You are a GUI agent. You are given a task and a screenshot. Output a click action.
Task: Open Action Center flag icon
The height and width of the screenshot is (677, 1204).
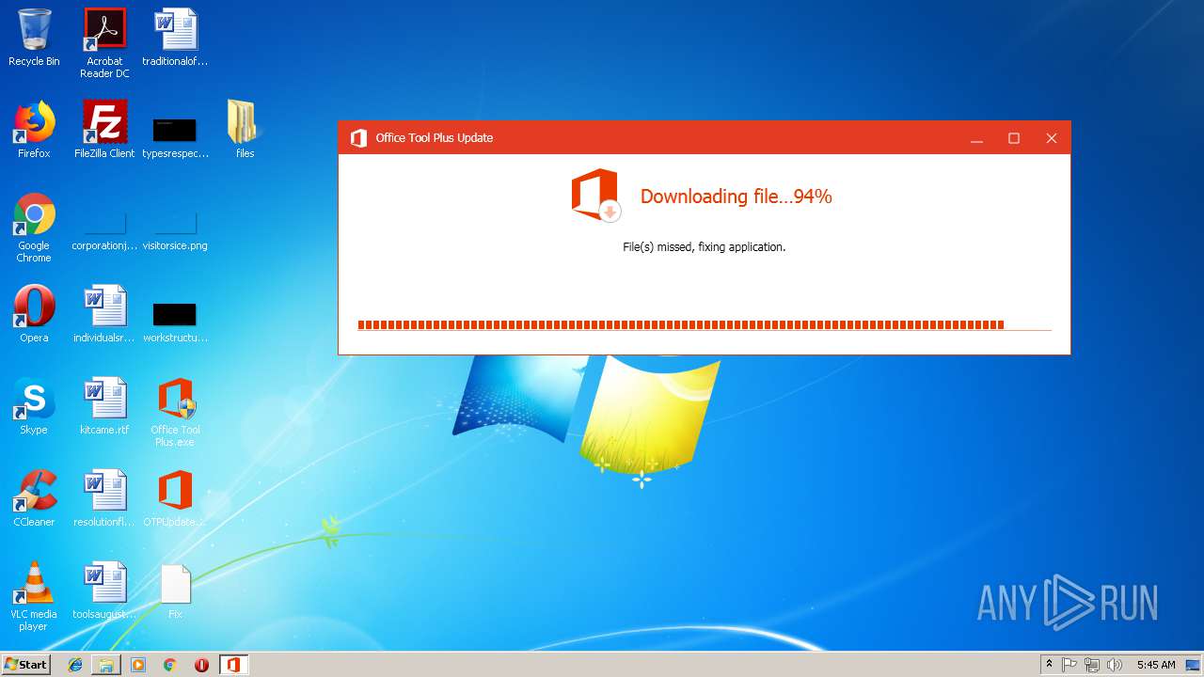coord(1069,665)
